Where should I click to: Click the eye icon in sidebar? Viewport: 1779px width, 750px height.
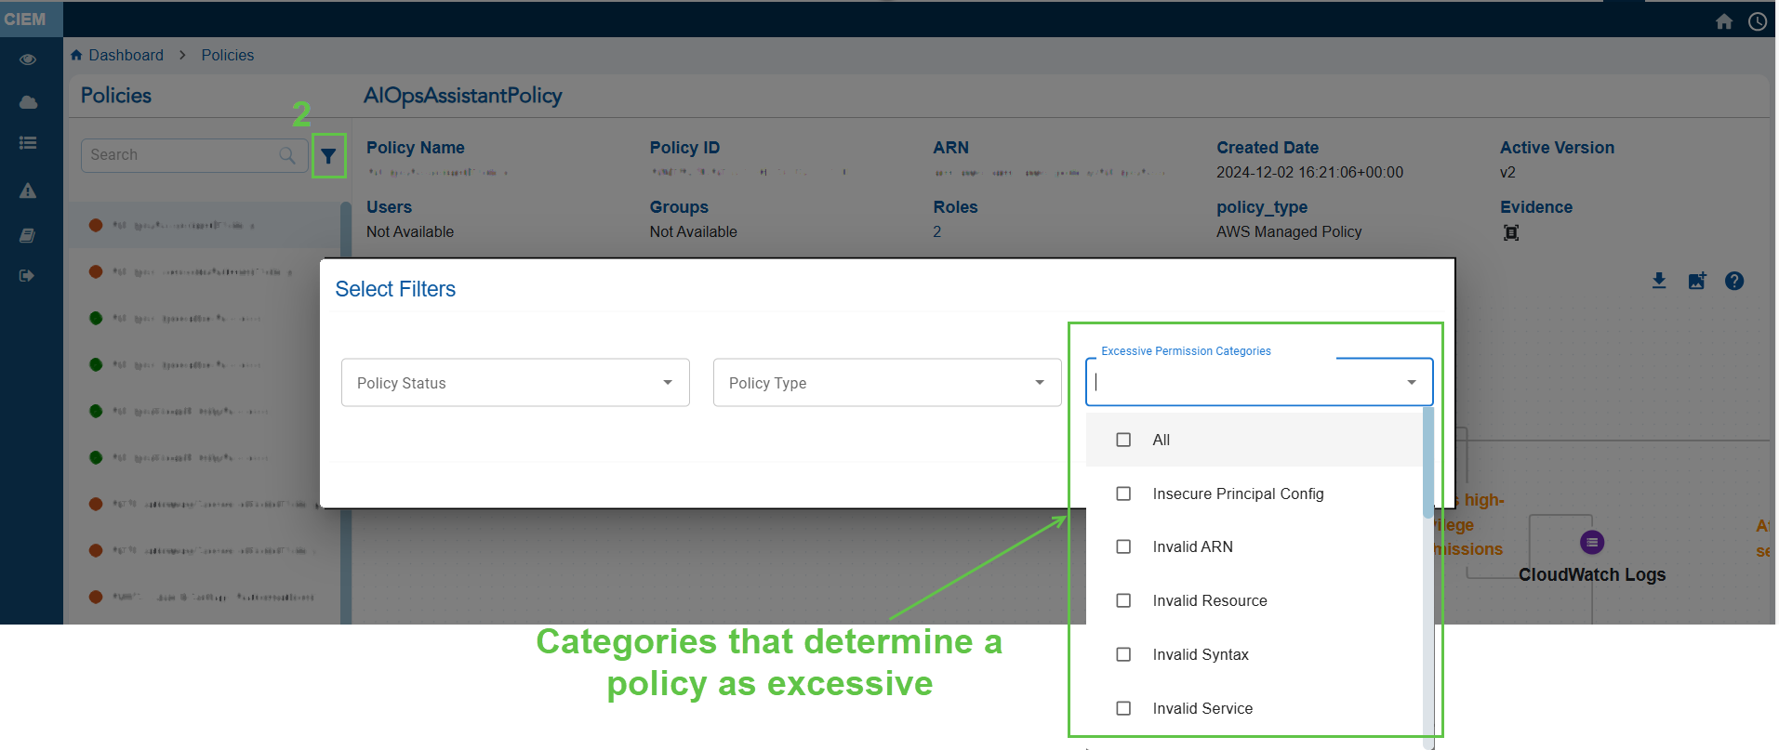point(28,59)
